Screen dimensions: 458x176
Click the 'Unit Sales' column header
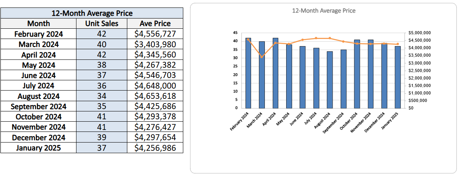[102, 23]
